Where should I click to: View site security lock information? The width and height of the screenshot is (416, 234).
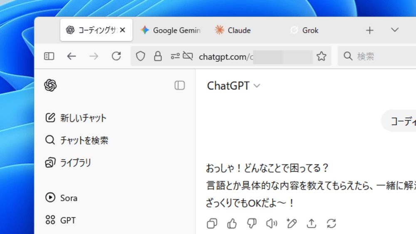click(158, 56)
